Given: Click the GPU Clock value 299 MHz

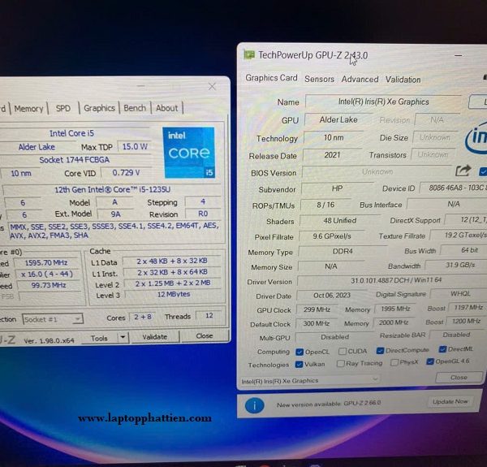Looking at the screenshot, I should coord(317,309).
